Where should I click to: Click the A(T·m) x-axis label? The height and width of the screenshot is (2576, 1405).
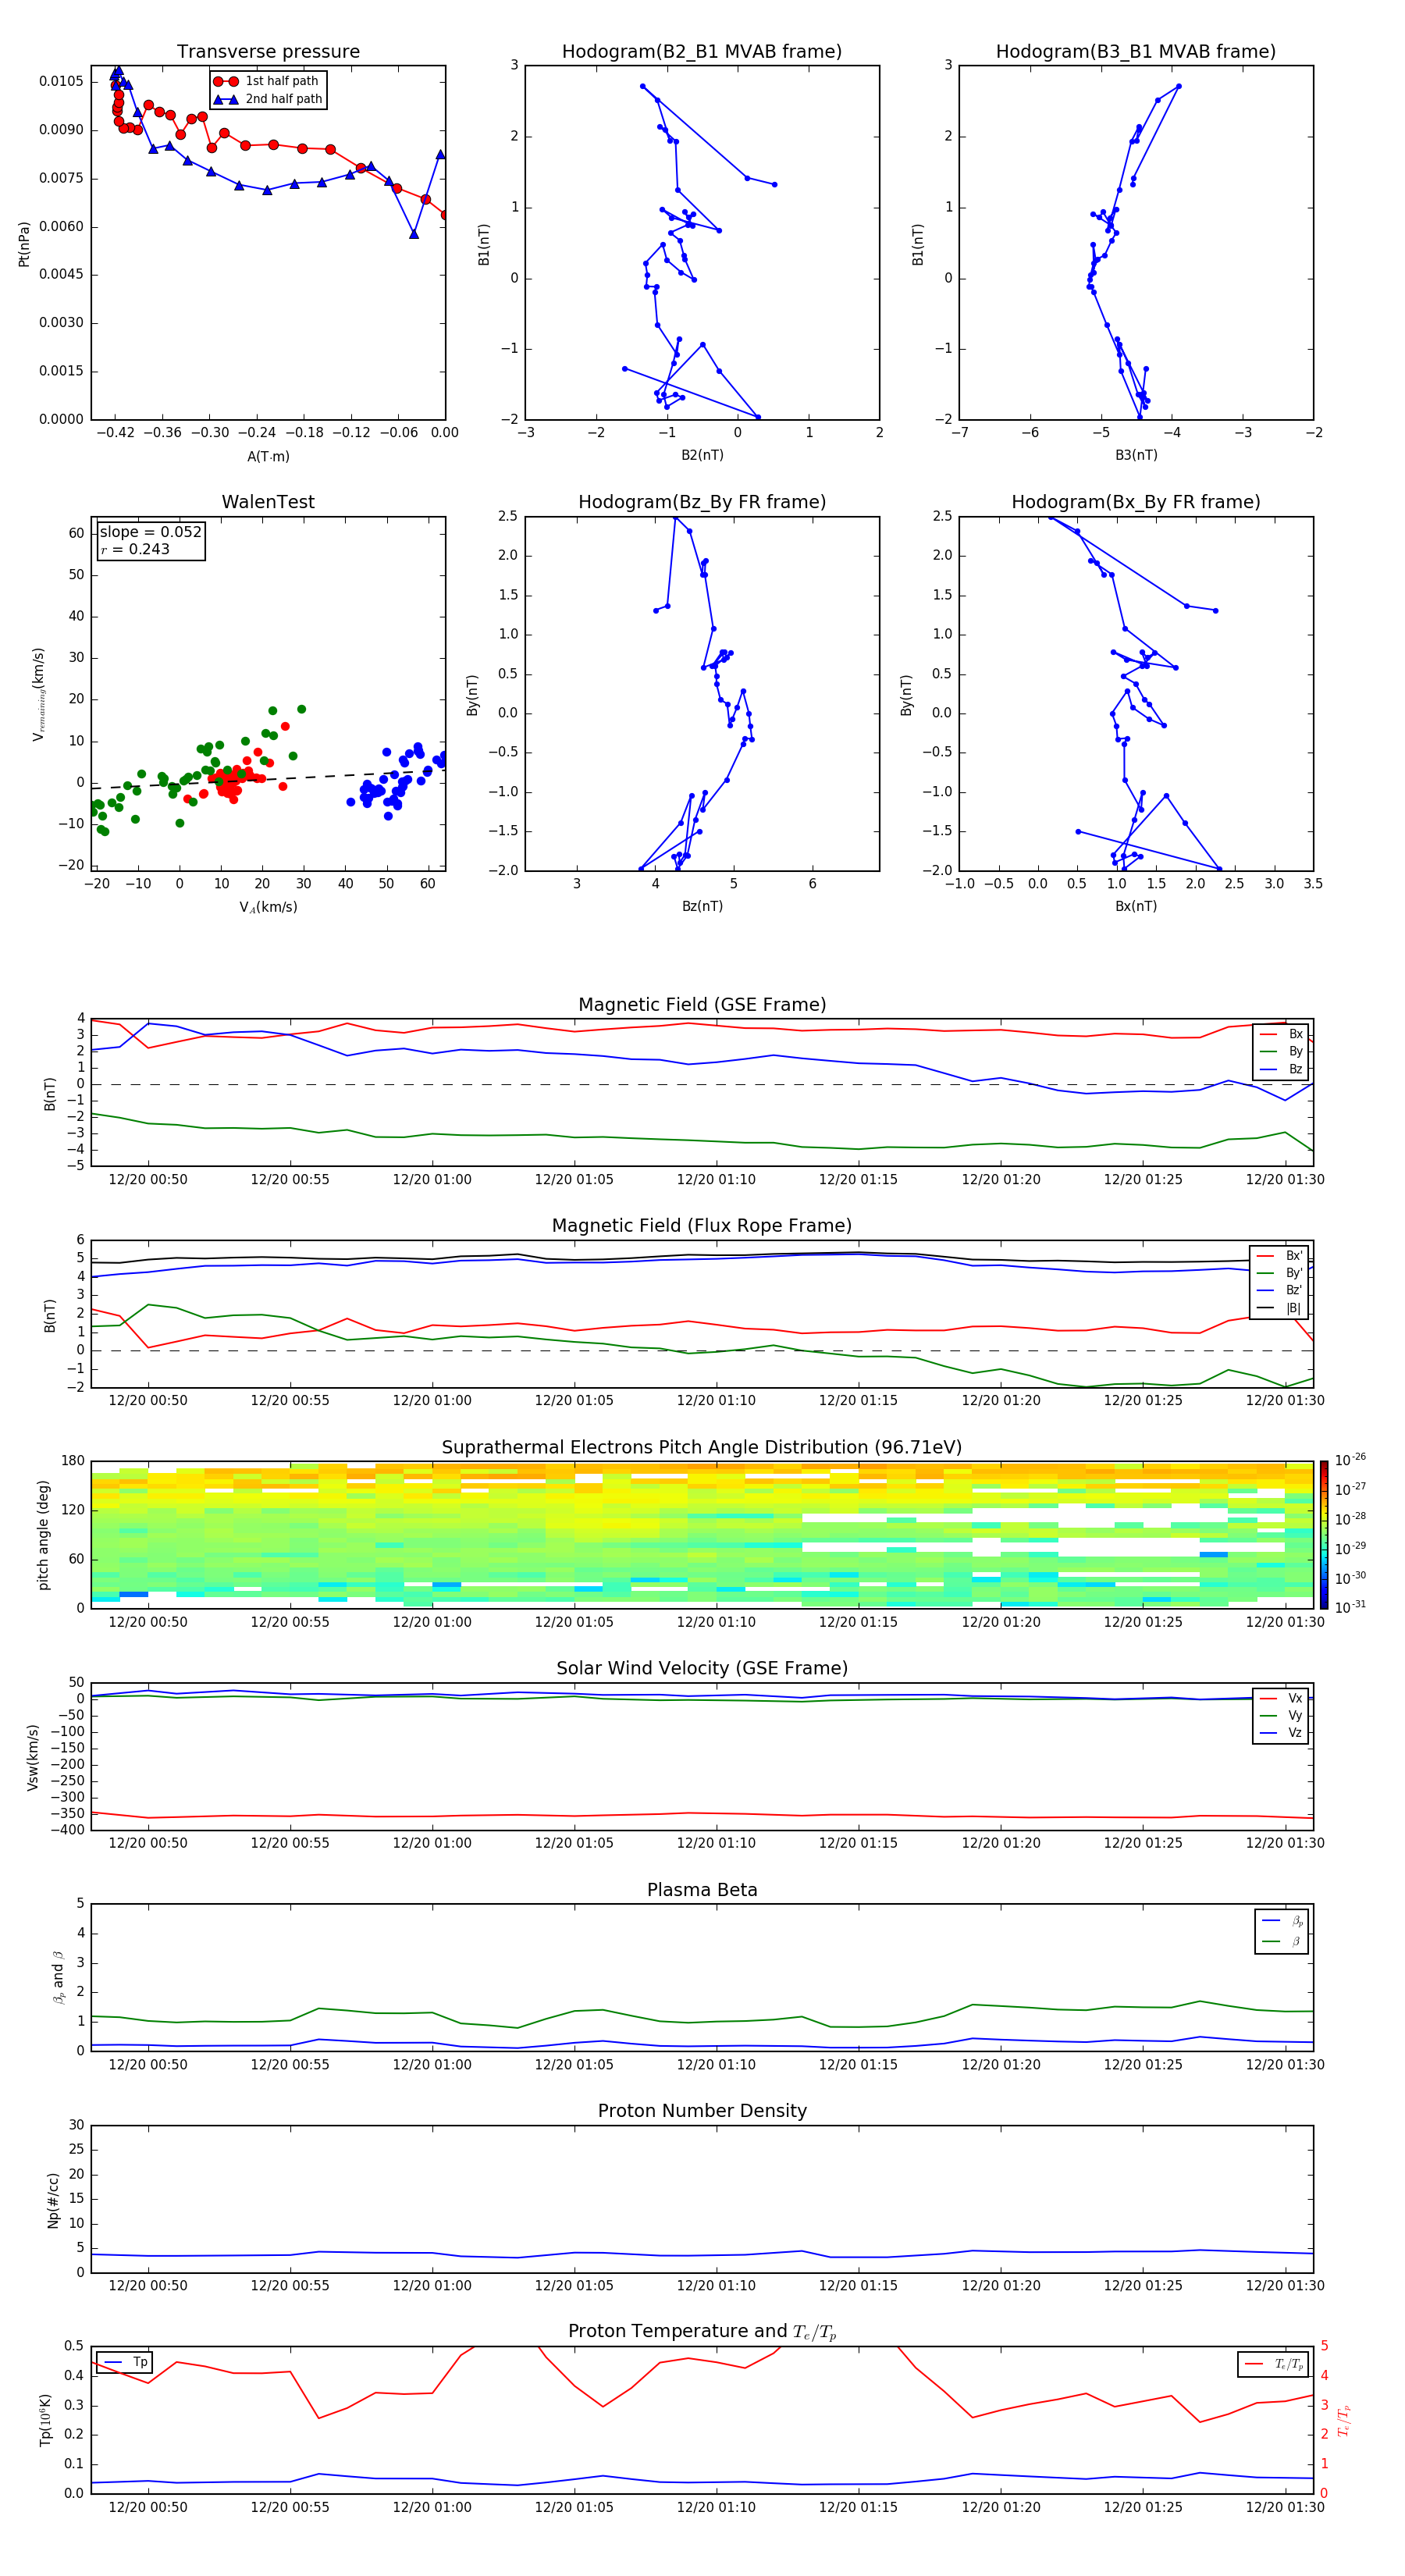pos(268,457)
